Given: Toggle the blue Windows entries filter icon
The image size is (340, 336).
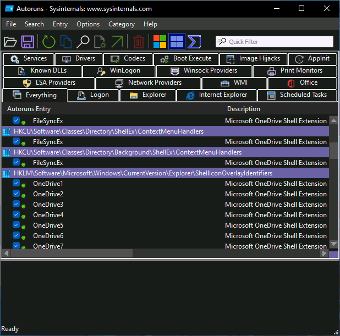Looking at the screenshot, I should tap(177, 41).
